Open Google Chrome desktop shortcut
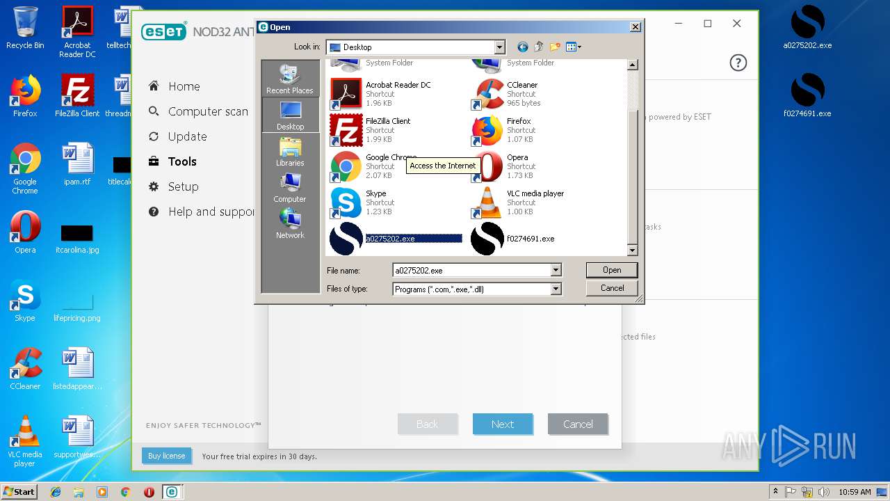The image size is (890, 501). click(x=25, y=168)
